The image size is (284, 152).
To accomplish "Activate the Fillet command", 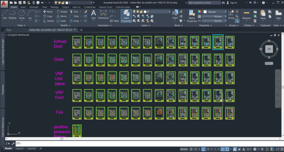I will [x=74, y=16].
